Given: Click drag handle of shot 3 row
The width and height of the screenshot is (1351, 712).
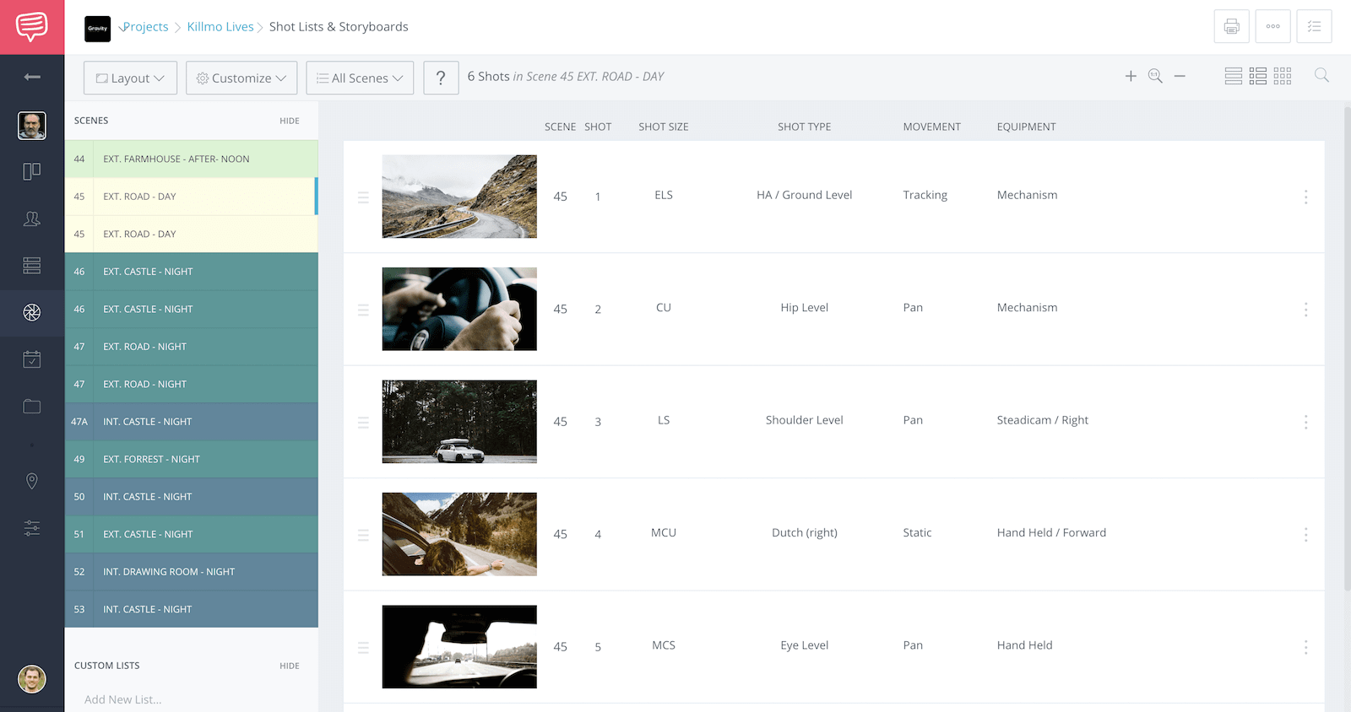Looking at the screenshot, I should (363, 423).
